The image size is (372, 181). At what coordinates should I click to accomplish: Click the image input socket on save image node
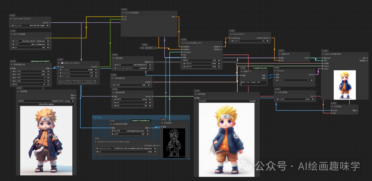click(195, 98)
